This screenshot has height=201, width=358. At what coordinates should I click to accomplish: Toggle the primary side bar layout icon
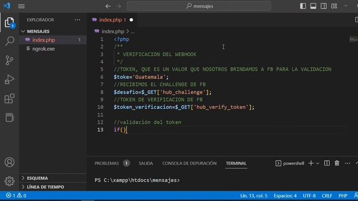303,6
